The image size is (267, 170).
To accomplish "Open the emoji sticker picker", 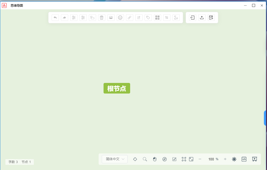I will 120,18.
